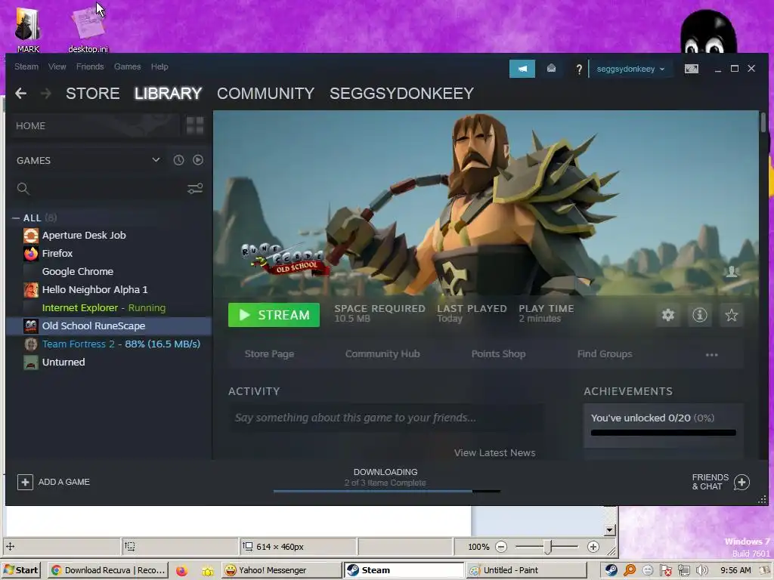
Task: Select the desktop.ini desktop file icon
Action: click(x=88, y=29)
